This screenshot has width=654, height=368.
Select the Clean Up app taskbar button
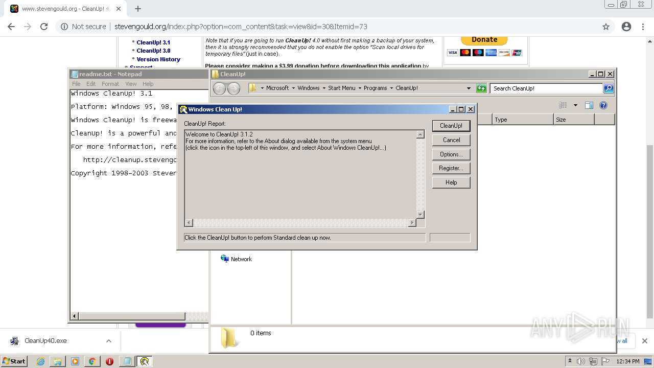pos(145,361)
